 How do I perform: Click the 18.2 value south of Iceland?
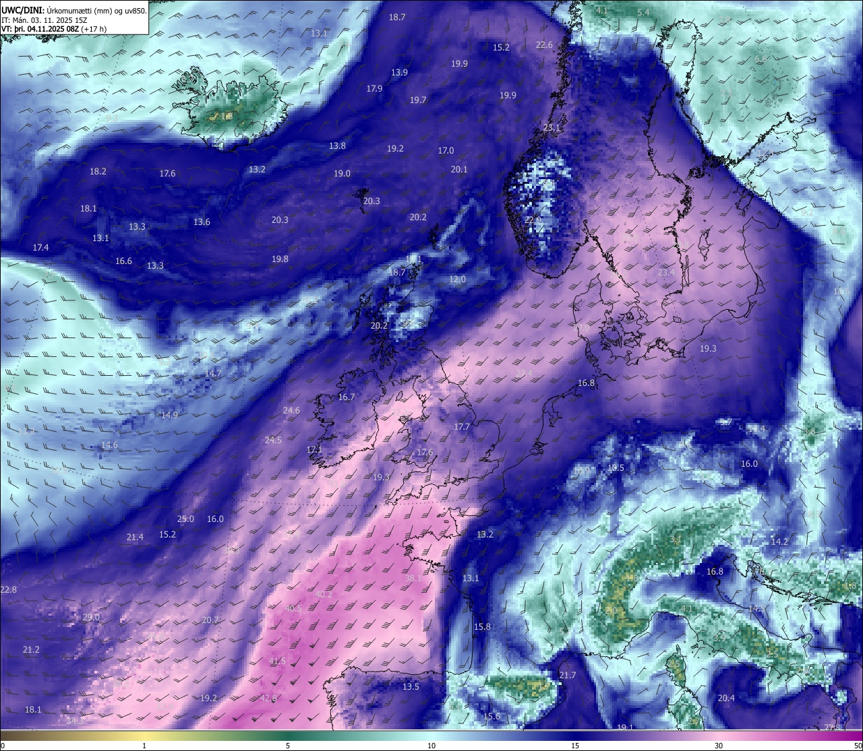pyautogui.click(x=98, y=172)
